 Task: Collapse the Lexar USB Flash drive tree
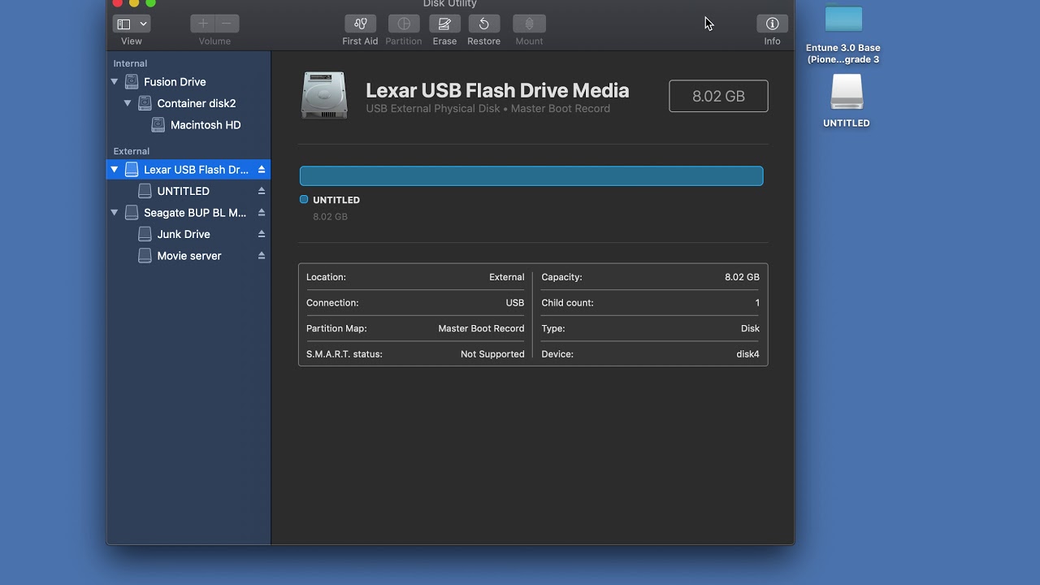click(x=115, y=169)
